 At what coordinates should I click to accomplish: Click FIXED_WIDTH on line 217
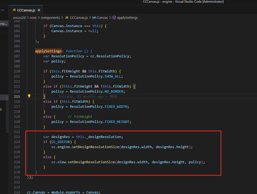[116, 107]
